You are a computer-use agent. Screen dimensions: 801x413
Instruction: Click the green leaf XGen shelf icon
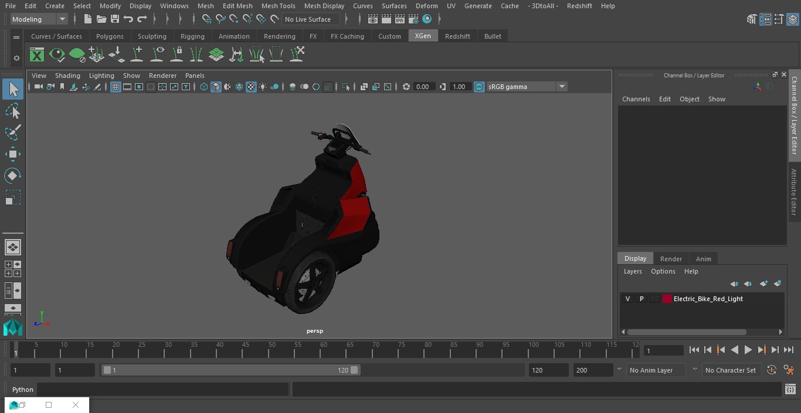click(x=77, y=55)
